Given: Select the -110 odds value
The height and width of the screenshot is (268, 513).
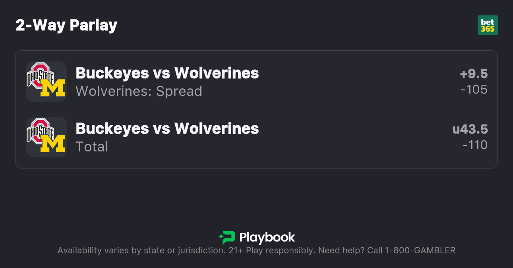Looking at the screenshot, I should (x=475, y=145).
